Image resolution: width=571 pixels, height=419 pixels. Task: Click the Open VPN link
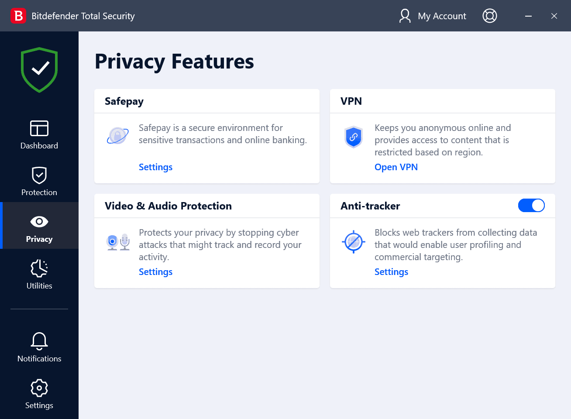396,167
